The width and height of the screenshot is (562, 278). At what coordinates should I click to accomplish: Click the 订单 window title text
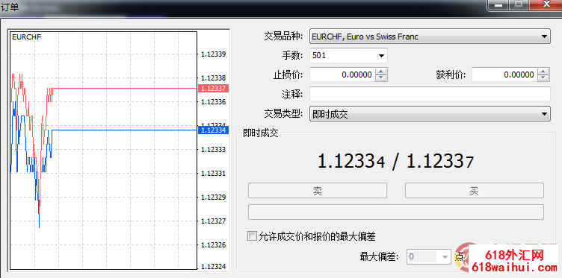click(10, 7)
